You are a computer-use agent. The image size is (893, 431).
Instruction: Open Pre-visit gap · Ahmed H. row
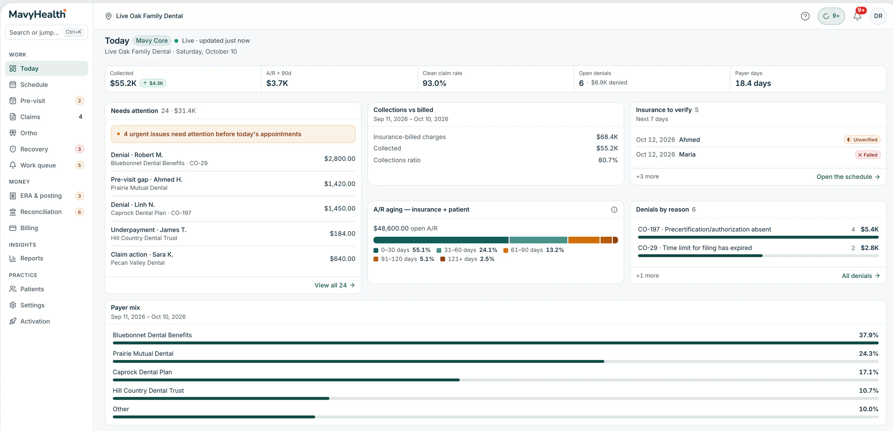[x=233, y=183]
